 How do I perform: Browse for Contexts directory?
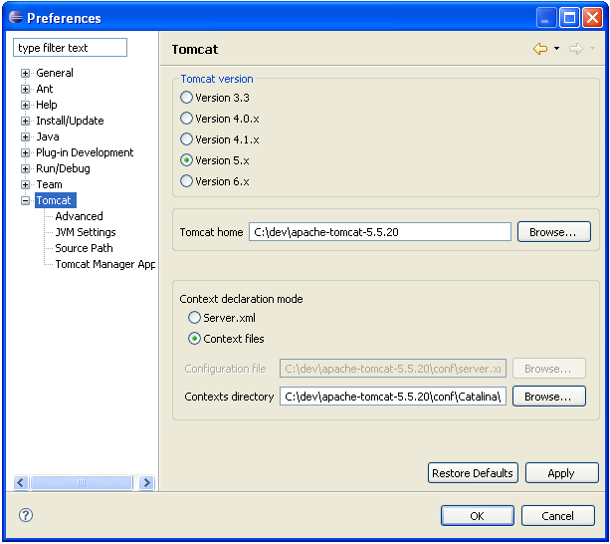point(549,397)
